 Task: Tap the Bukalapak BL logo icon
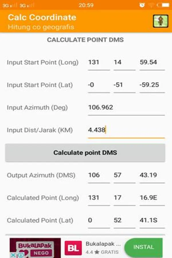pos(73,248)
